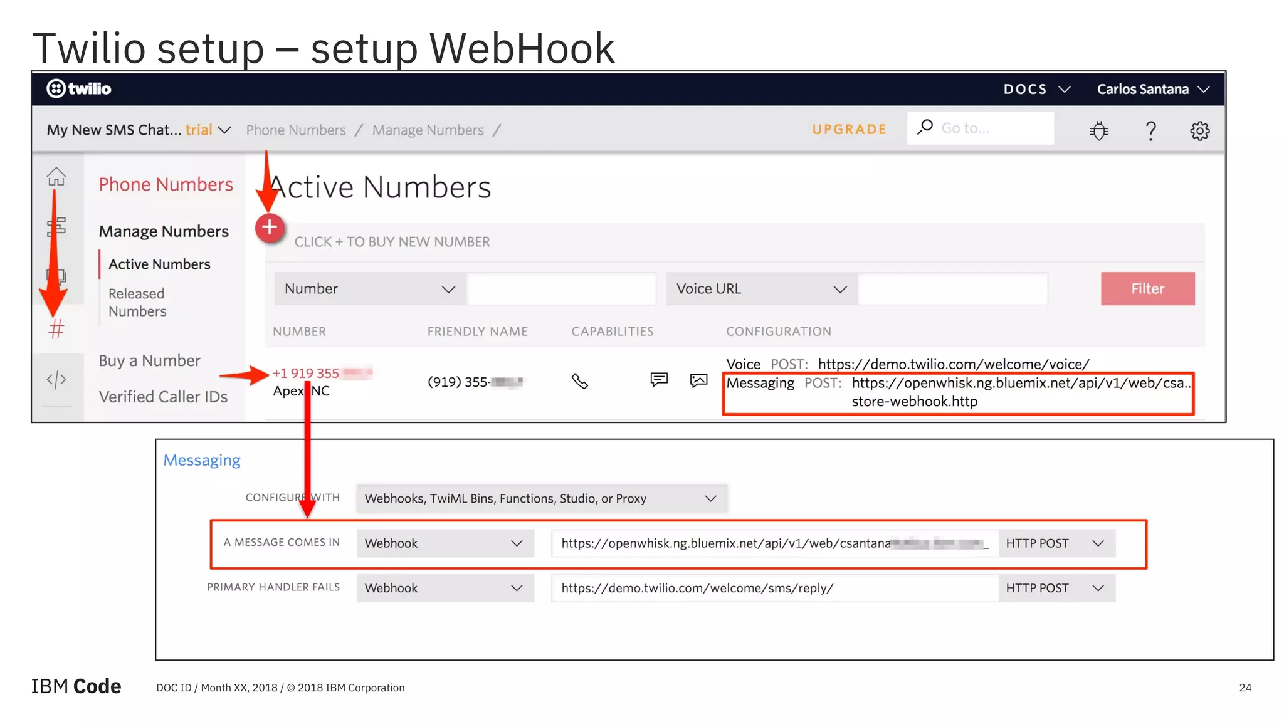Open the home icon in sidebar
Screen dimensions: 1284x722
pos(56,176)
